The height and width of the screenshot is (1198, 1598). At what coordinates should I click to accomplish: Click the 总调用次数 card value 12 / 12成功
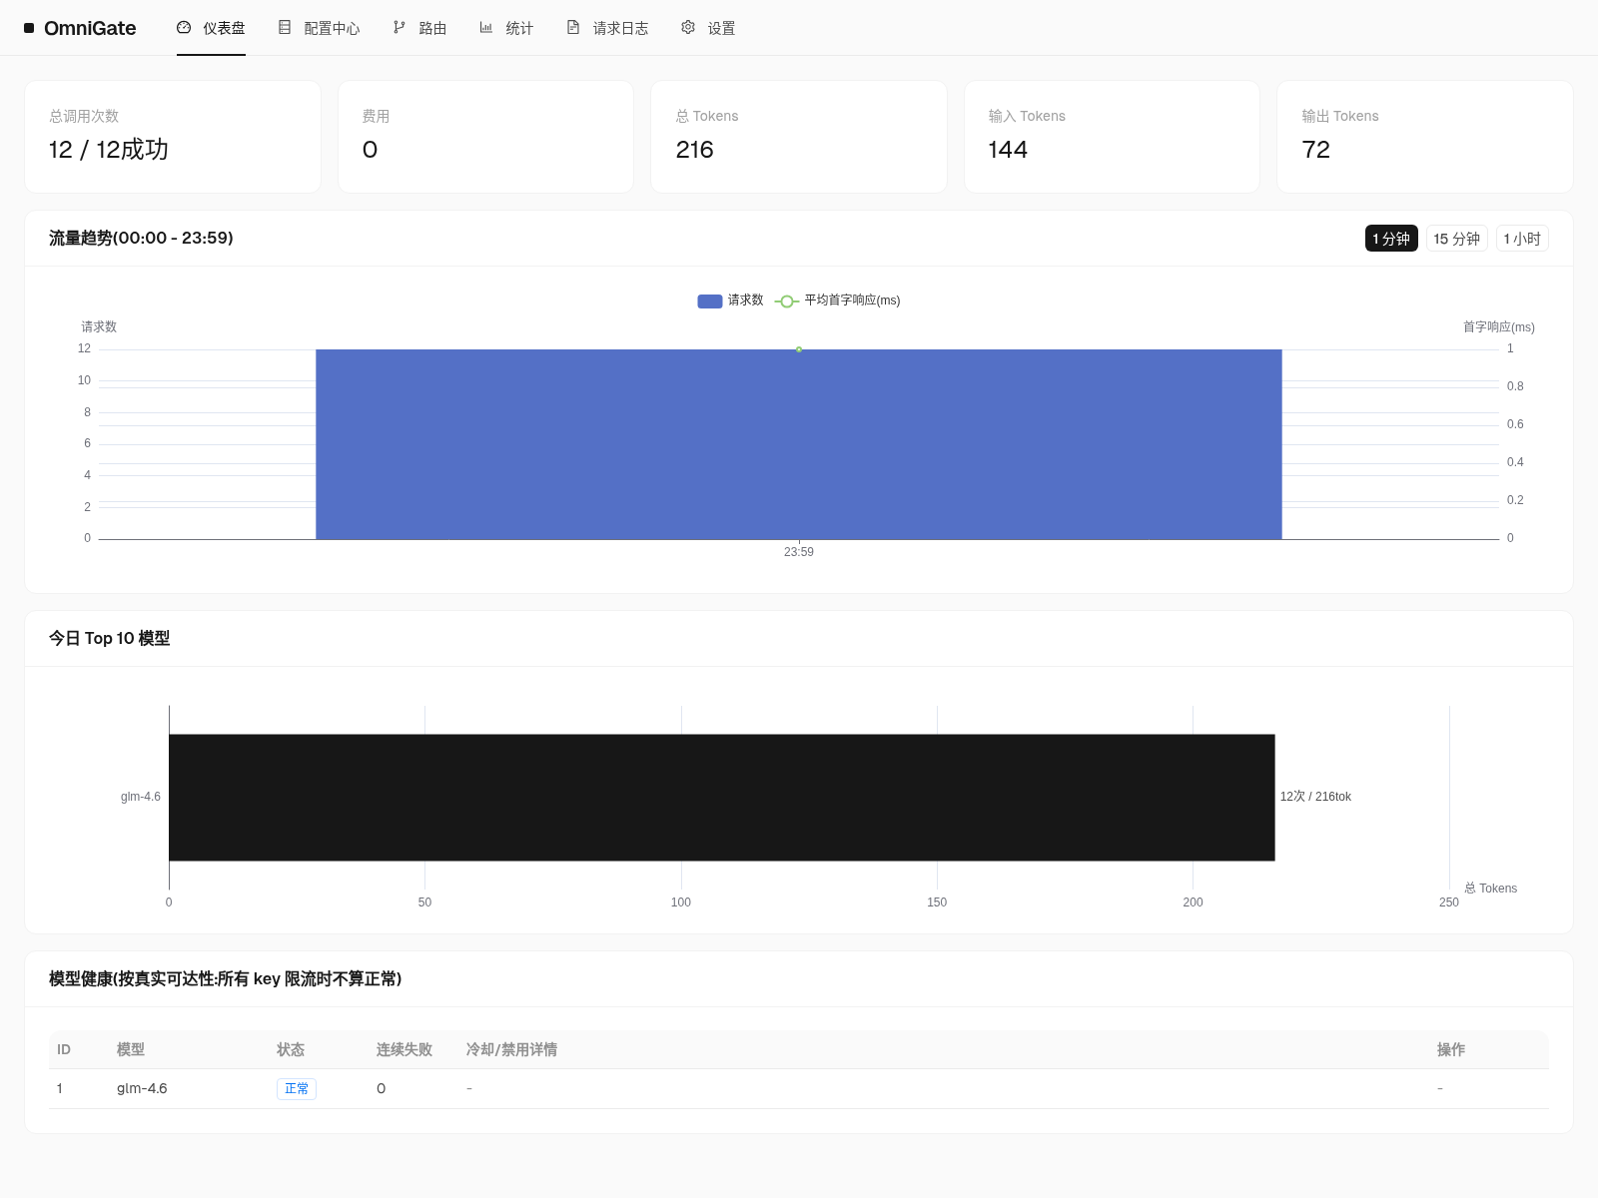click(x=109, y=150)
